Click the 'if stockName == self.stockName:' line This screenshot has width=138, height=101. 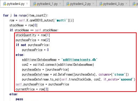pyautogui.click(x=34, y=30)
